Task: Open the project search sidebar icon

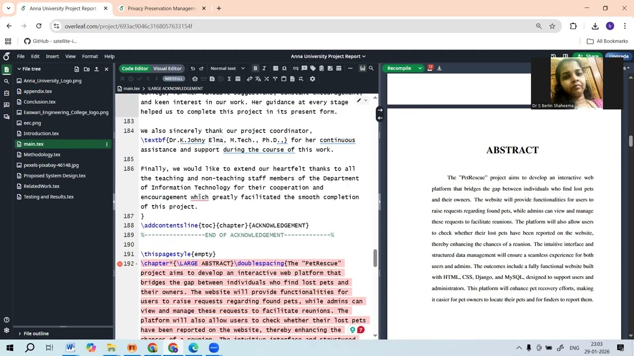Action: (6, 81)
